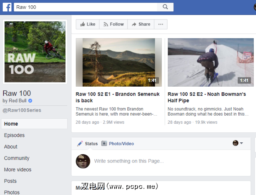
Task: Click the small avatar in composer header
Action: [x=235, y=143]
